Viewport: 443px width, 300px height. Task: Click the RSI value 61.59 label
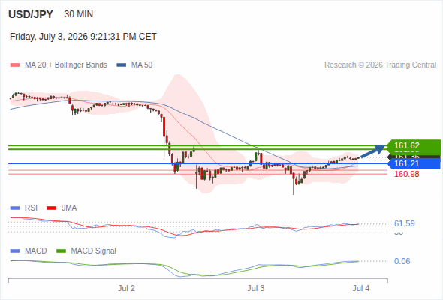click(x=404, y=223)
